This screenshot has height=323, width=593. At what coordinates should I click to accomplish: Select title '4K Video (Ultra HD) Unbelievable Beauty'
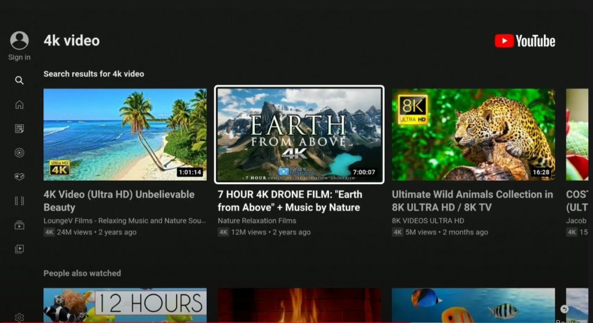click(119, 201)
